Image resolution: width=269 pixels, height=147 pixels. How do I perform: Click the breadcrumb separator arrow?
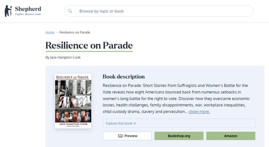(x=57, y=32)
